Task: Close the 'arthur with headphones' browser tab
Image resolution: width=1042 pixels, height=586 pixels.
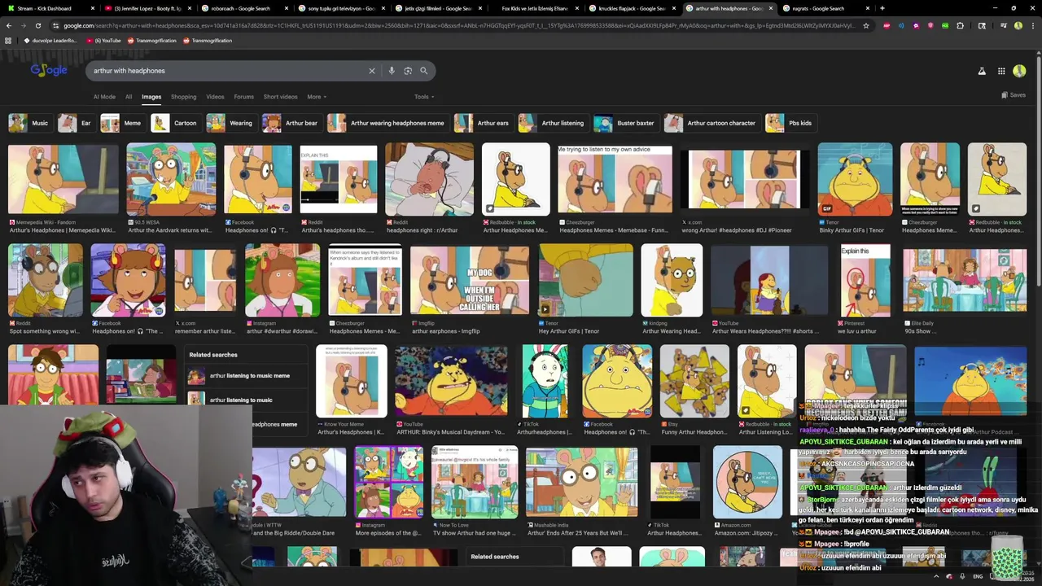Action: pos(770,8)
